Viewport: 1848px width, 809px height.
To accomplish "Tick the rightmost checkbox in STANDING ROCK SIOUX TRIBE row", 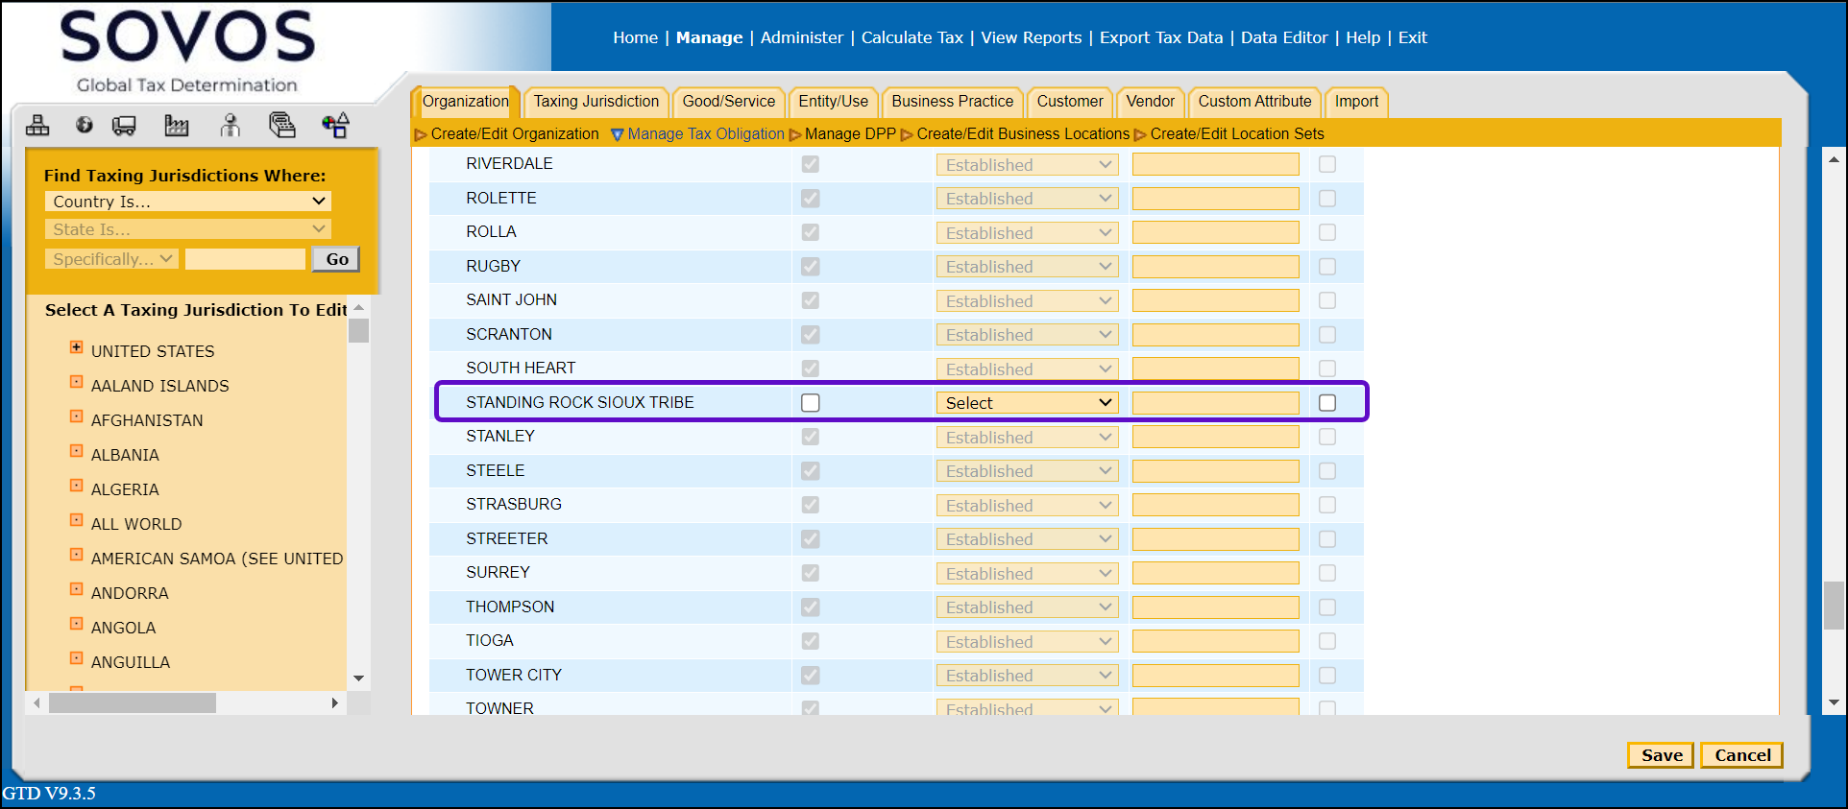I will coord(1327,403).
